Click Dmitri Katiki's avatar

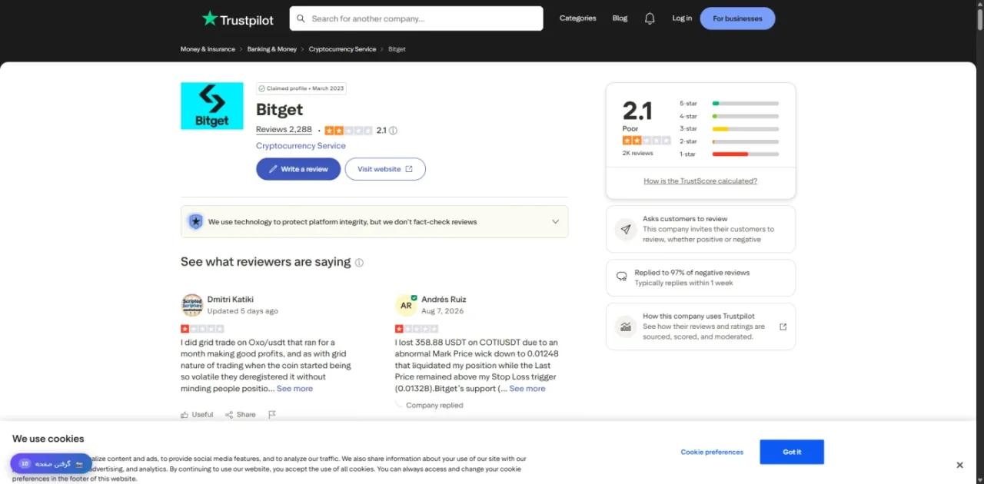pos(192,305)
